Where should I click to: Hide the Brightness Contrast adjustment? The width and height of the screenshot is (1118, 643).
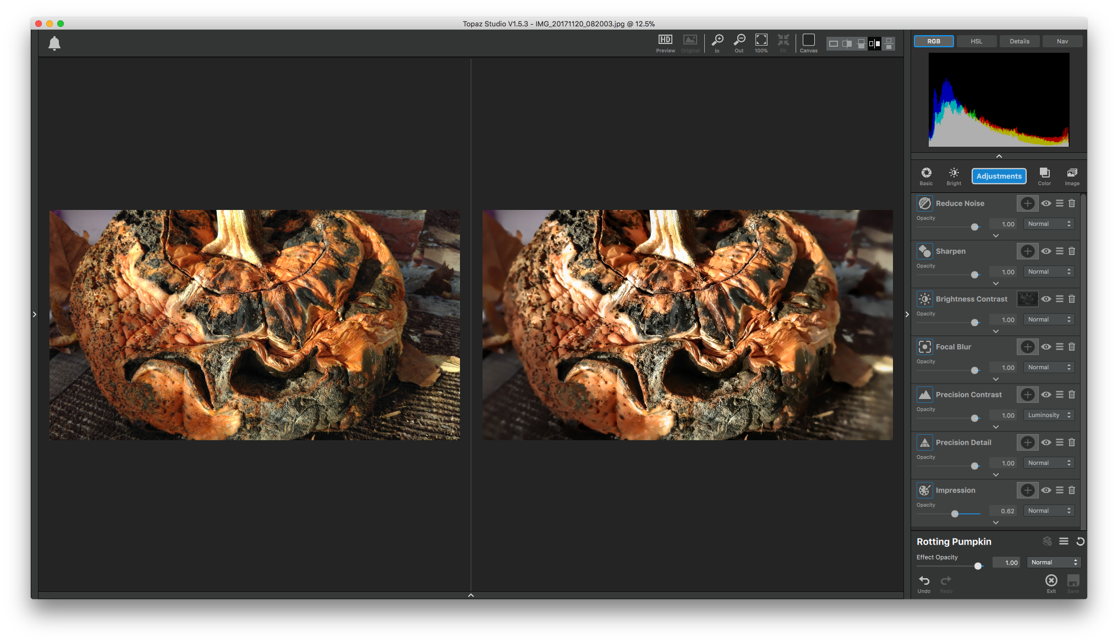tap(1046, 299)
